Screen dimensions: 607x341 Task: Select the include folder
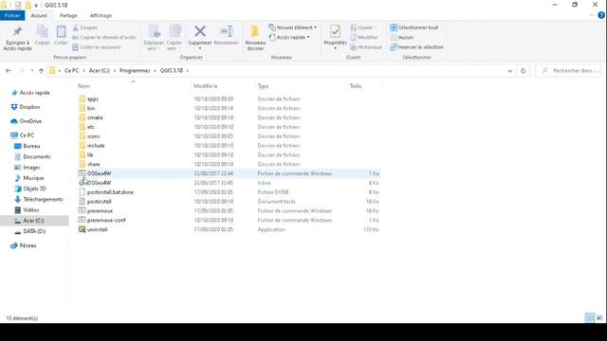pyautogui.click(x=96, y=146)
